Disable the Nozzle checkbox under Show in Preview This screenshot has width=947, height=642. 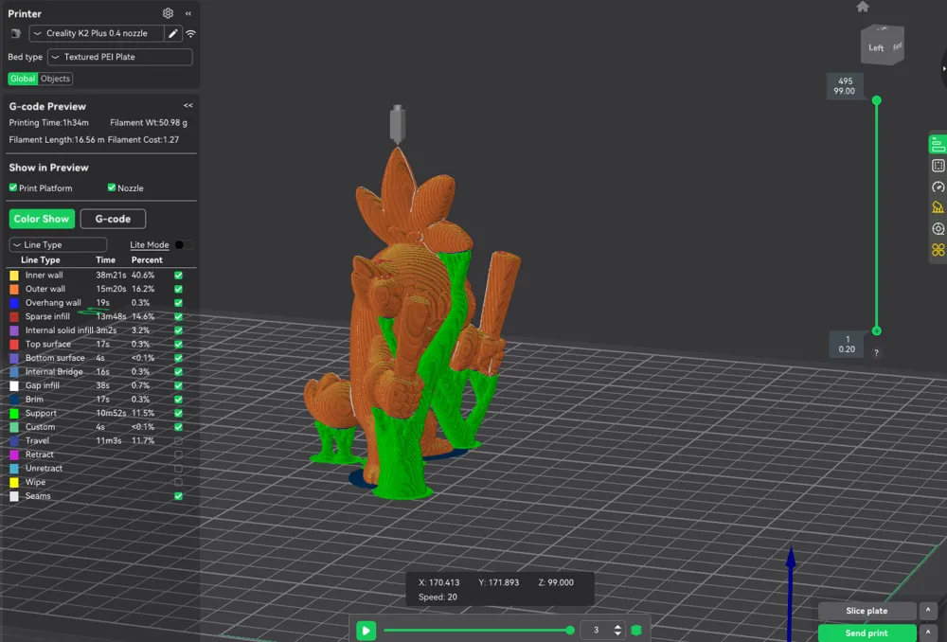point(111,187)
